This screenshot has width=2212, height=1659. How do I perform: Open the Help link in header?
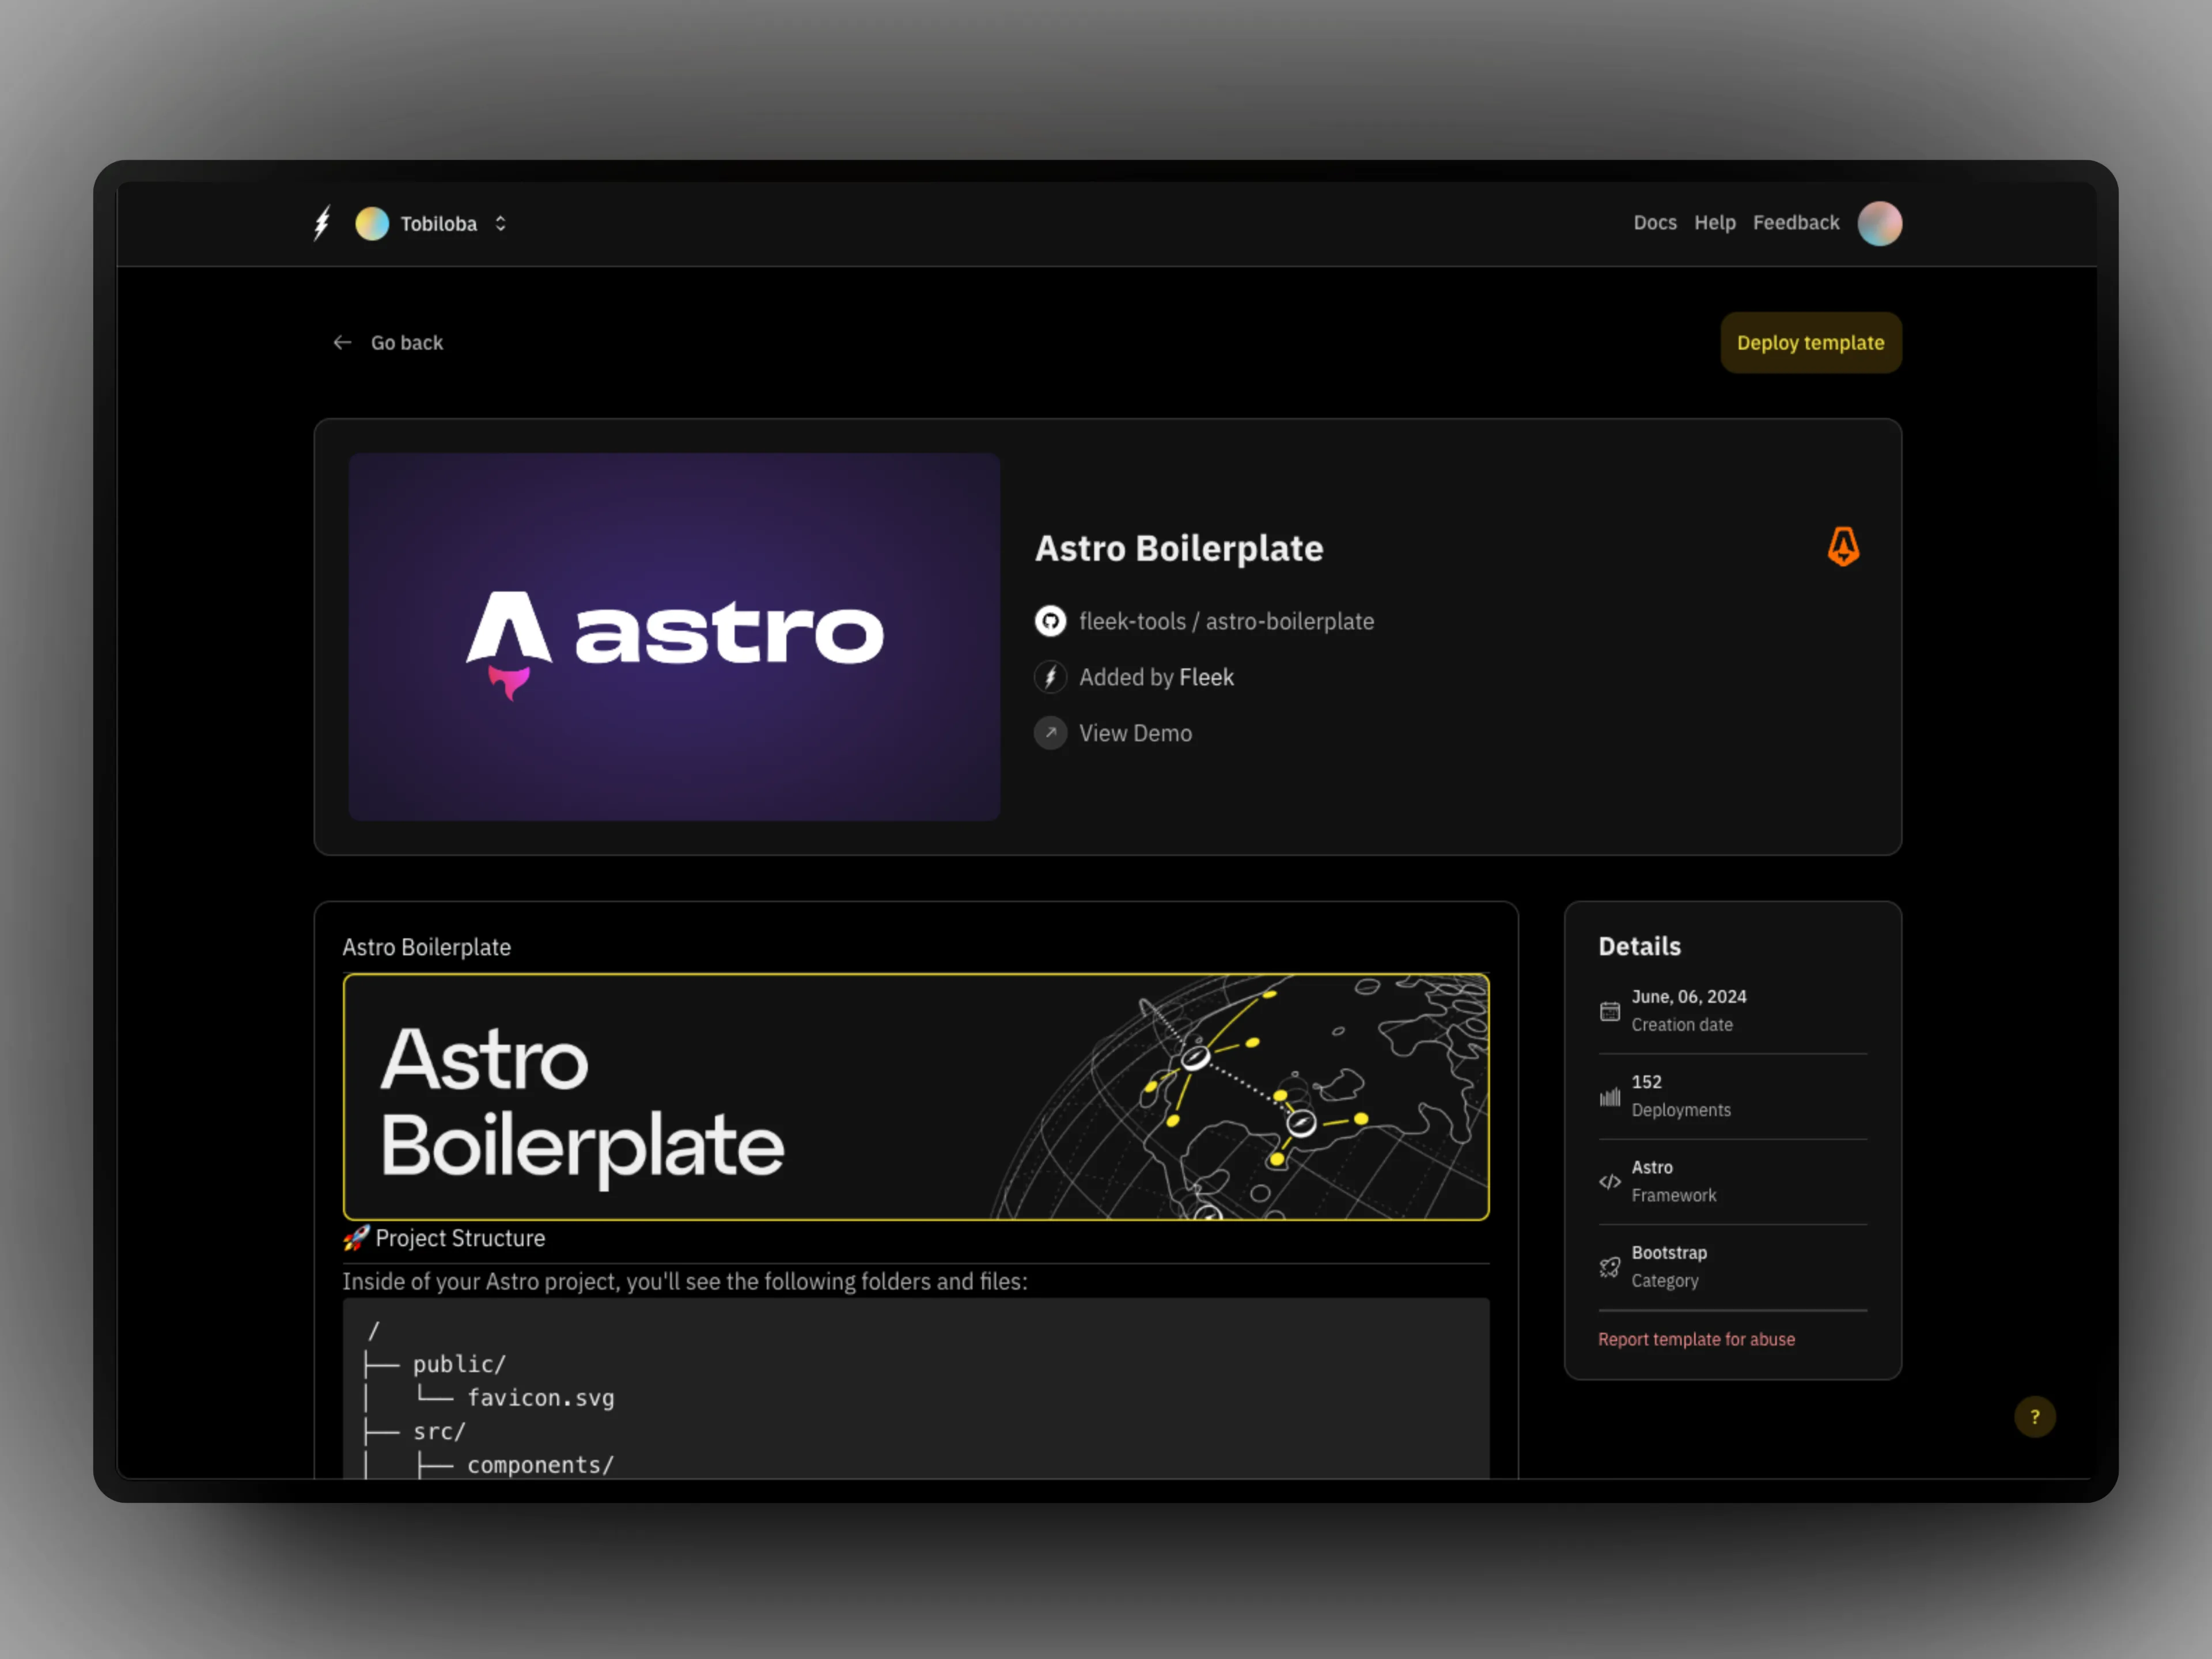[1714, 223]
